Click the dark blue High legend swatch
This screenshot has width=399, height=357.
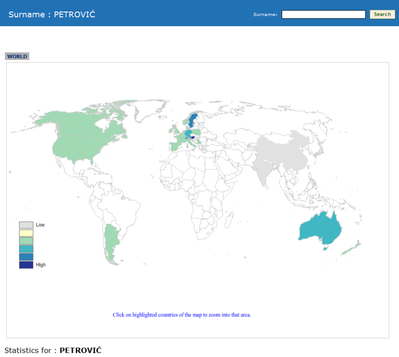(26, 264)
